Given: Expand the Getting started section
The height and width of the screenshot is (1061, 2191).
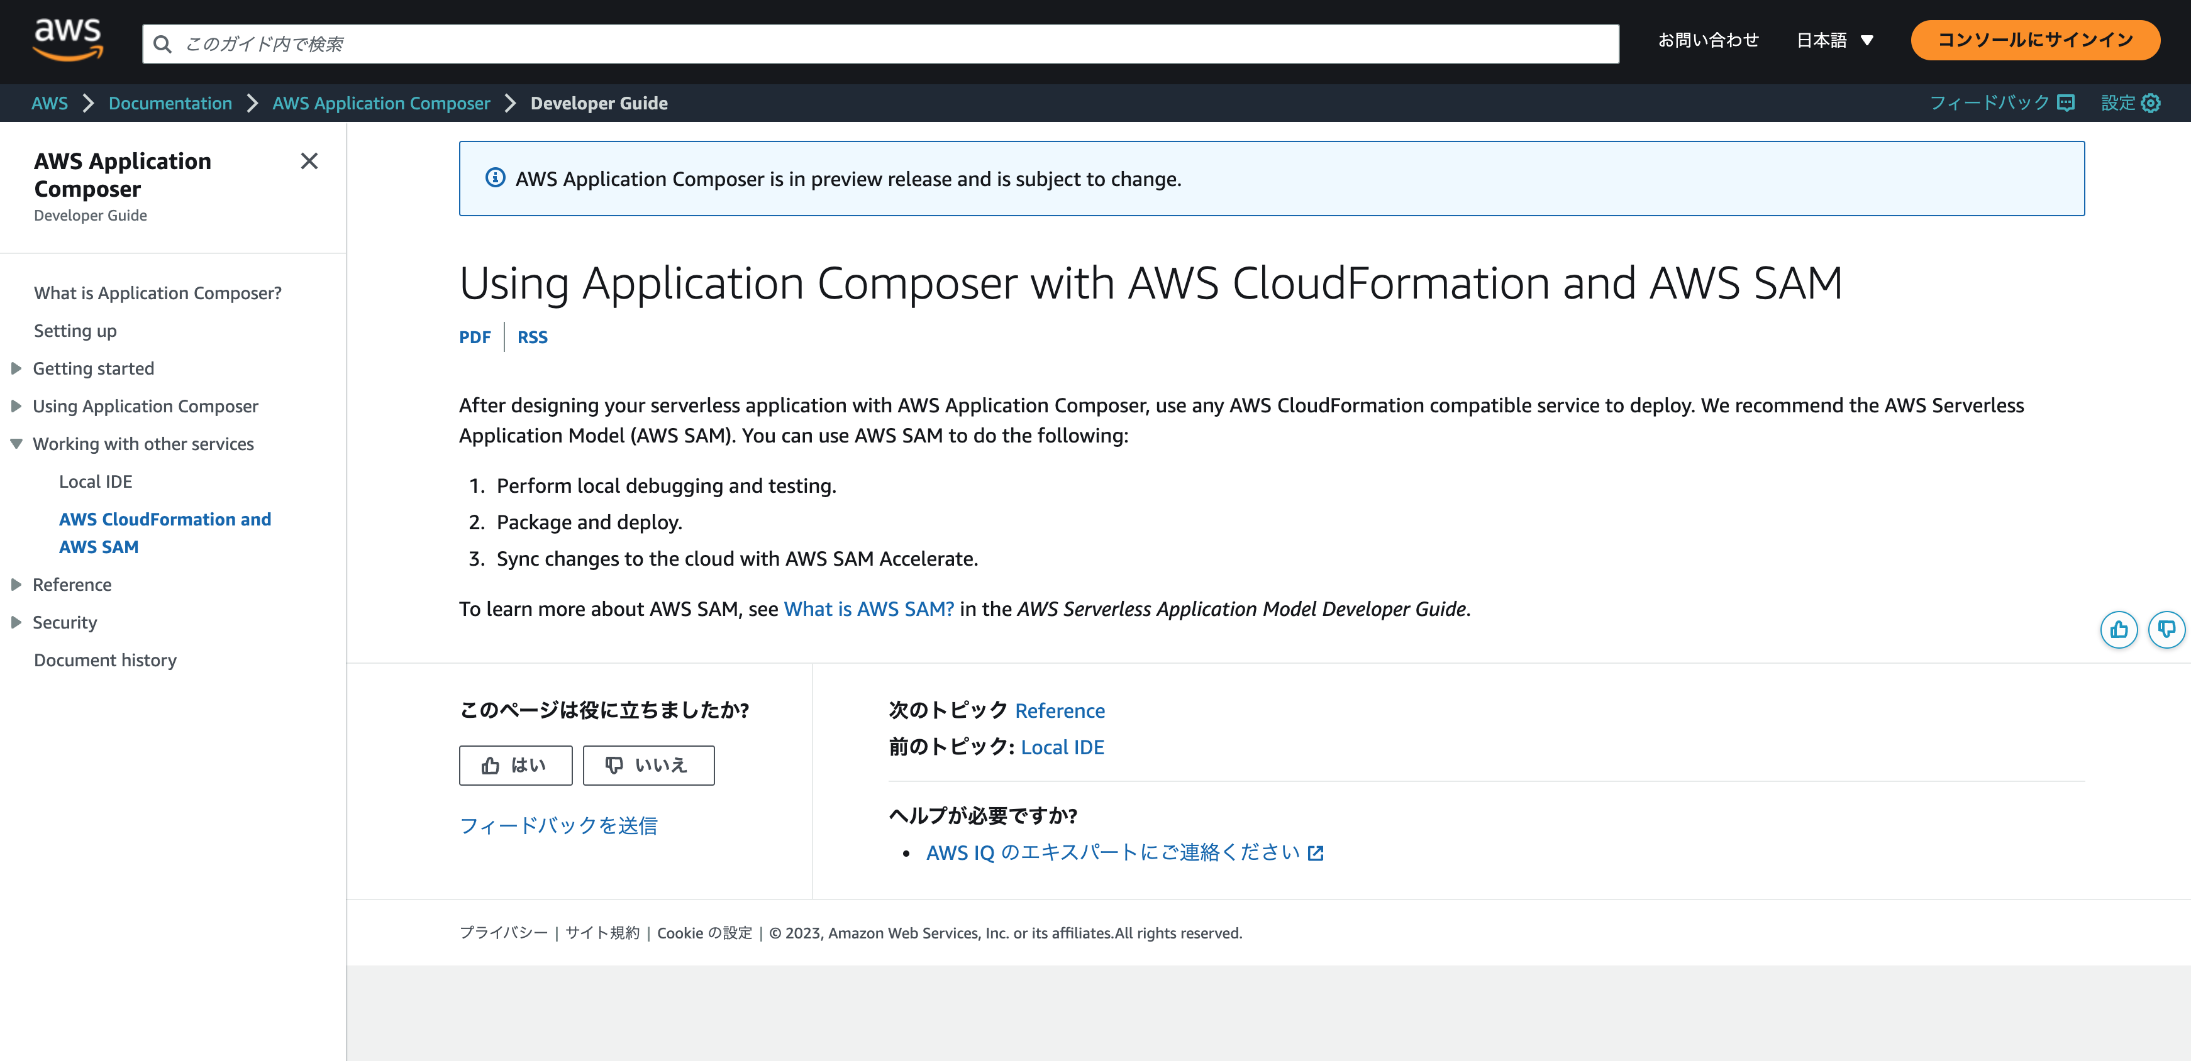Looking at the screenshot, I should pos(16,368).
